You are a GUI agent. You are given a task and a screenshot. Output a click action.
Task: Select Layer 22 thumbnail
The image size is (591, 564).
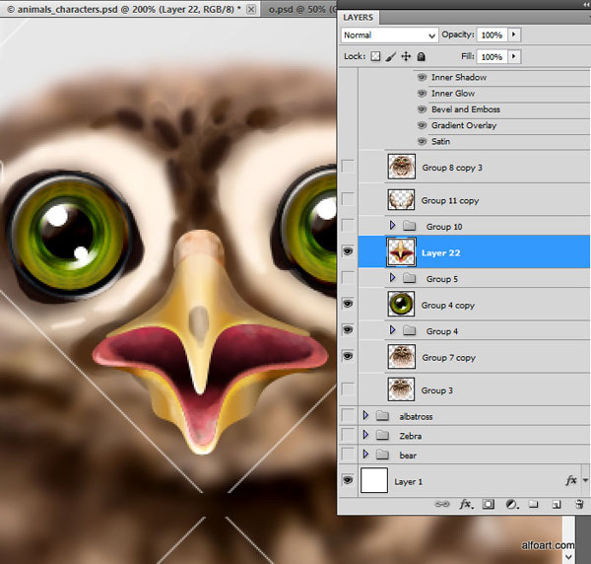[402, 252]
